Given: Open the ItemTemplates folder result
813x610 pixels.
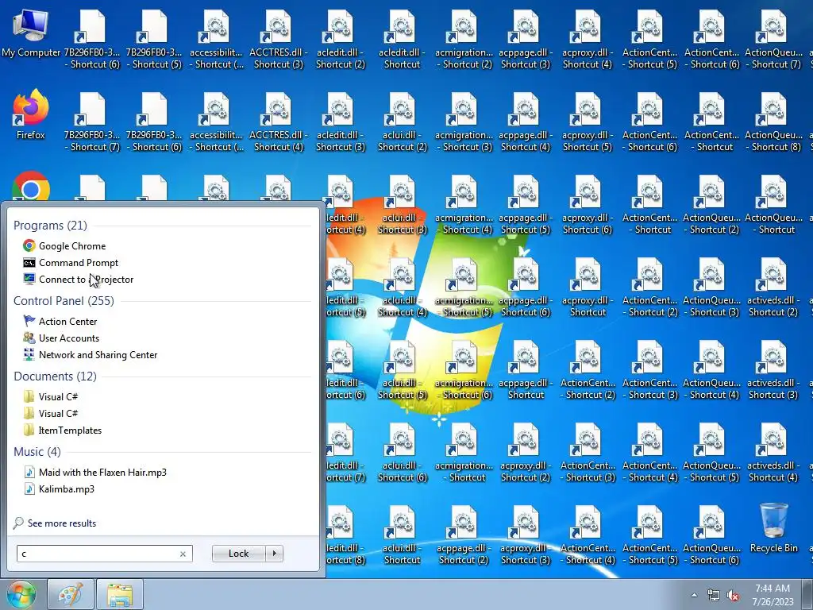Looking at the screenshot, I should click(63, 430).
